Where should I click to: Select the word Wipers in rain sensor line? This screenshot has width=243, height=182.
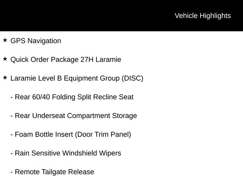pyautogui.click(x=110, y=153)
